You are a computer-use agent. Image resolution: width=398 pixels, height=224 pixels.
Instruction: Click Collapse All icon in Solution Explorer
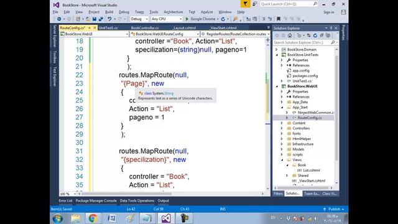[322, 35]
